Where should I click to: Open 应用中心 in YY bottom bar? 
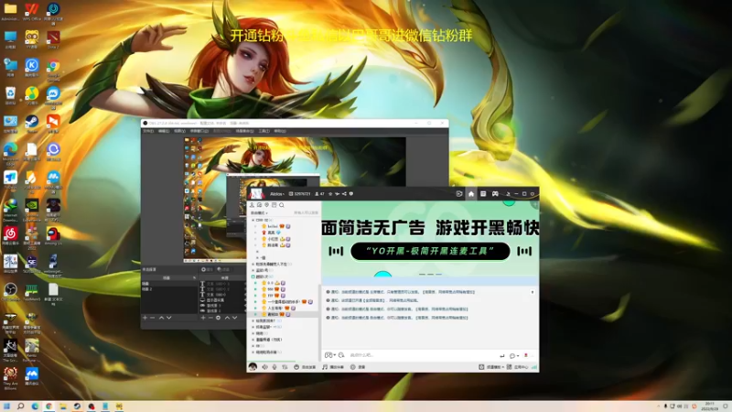coord(518,367)
